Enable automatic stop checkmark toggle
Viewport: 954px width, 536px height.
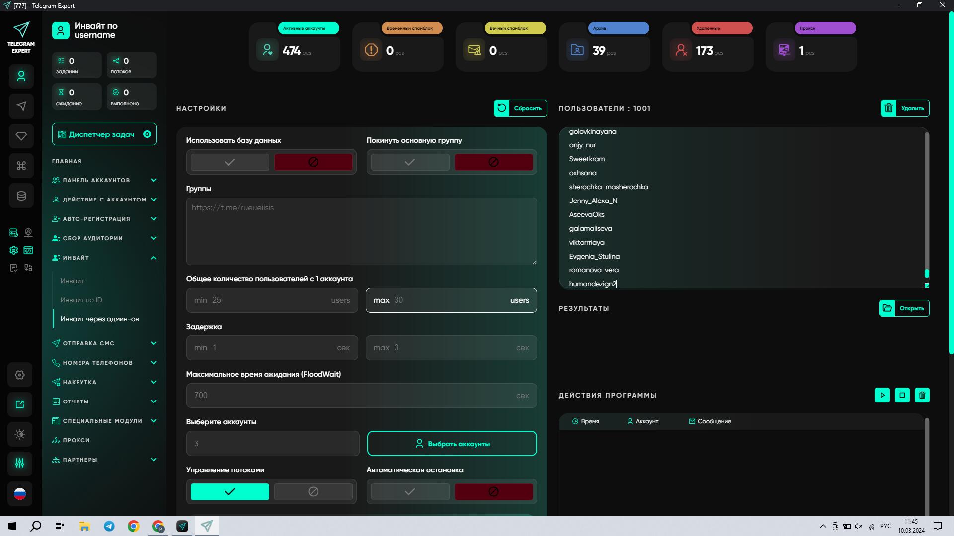[x=410, y=492]
